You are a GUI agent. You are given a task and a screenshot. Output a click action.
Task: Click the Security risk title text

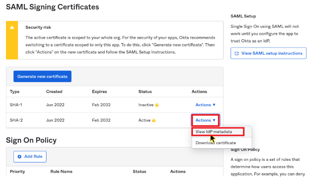[x=38, y=27]
